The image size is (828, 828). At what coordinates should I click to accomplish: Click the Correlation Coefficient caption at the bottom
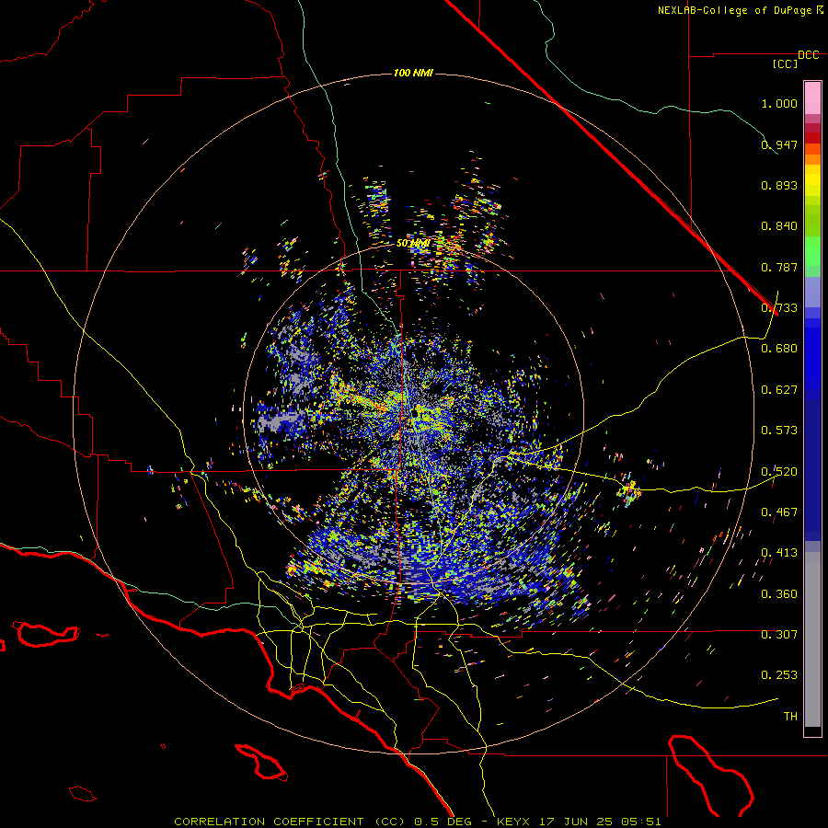point(417,822)
